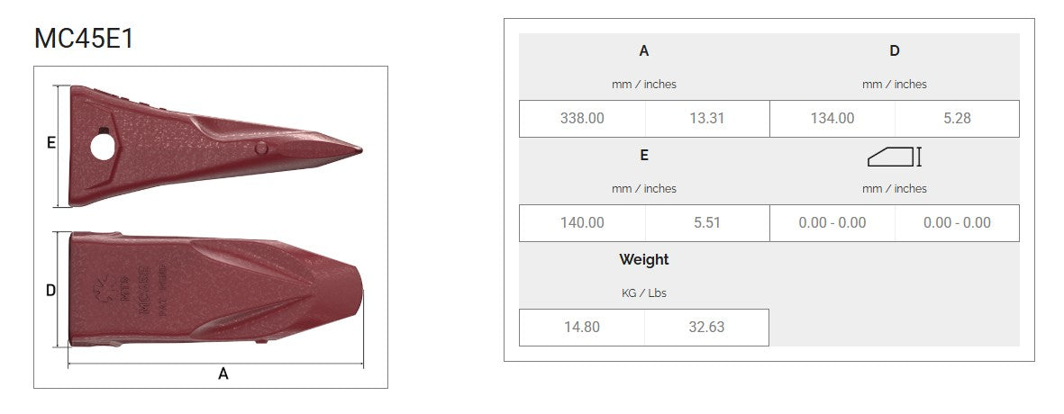Select the side view tooth image
This screenshot has width=1064, height=414.
click(x=216, y=146)
